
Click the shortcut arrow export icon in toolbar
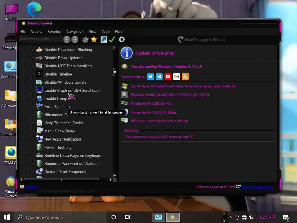tap(104, 39)
